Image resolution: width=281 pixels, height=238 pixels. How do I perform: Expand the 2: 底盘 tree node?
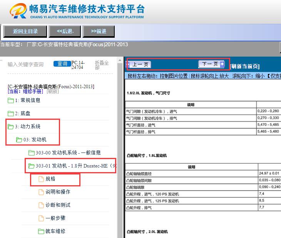pos(23,113)
